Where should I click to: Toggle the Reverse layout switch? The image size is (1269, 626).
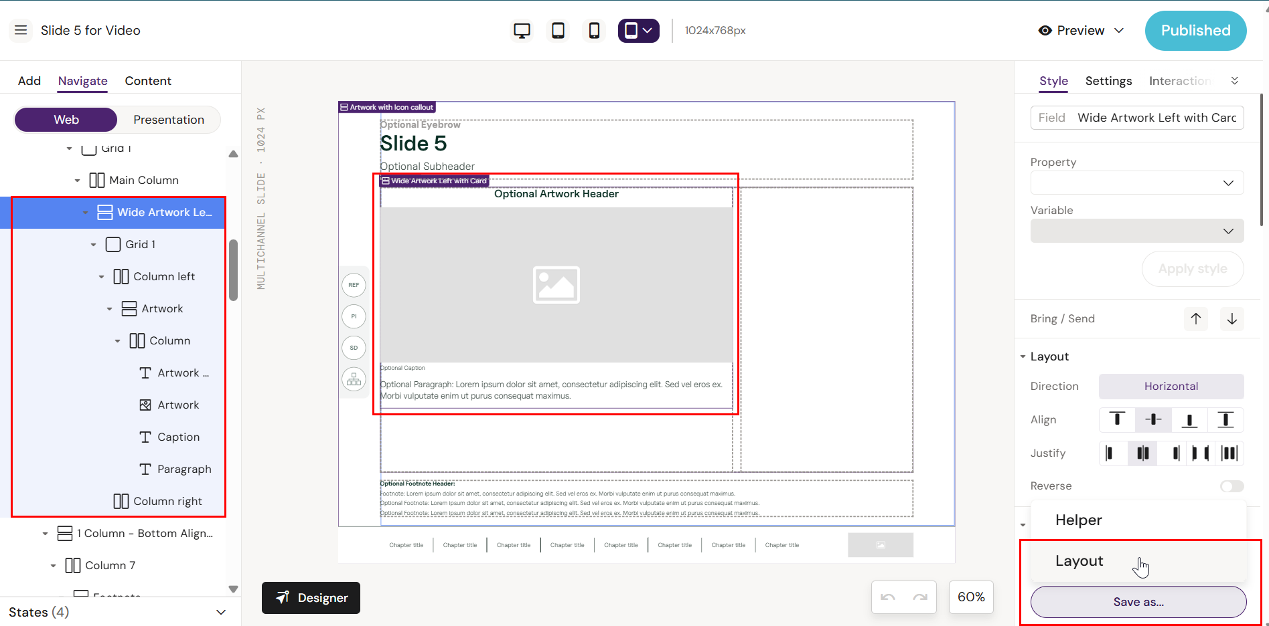[1231, 486]
